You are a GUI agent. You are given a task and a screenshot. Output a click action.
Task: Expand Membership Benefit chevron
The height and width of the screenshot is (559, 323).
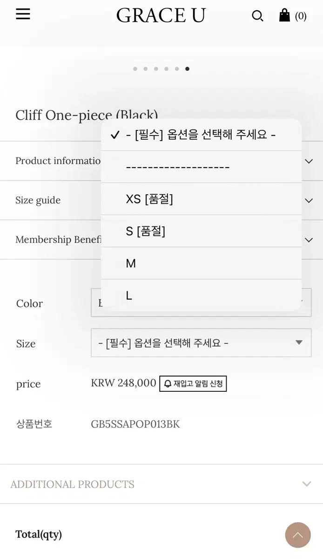click(x=308, y=240)
